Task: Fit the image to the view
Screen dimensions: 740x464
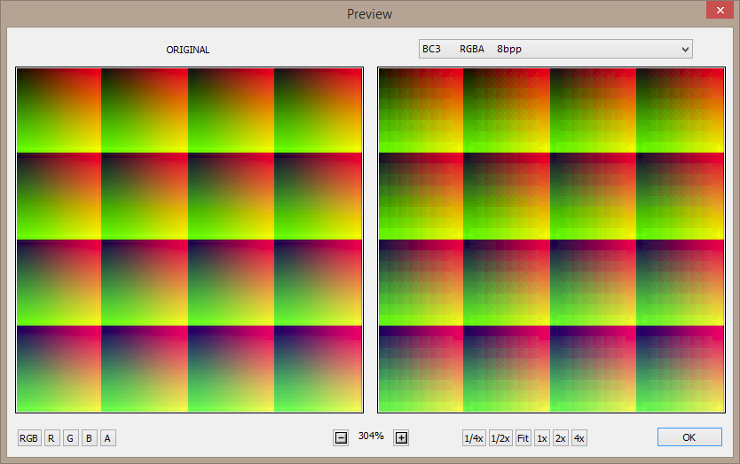Action: [523, 438]
